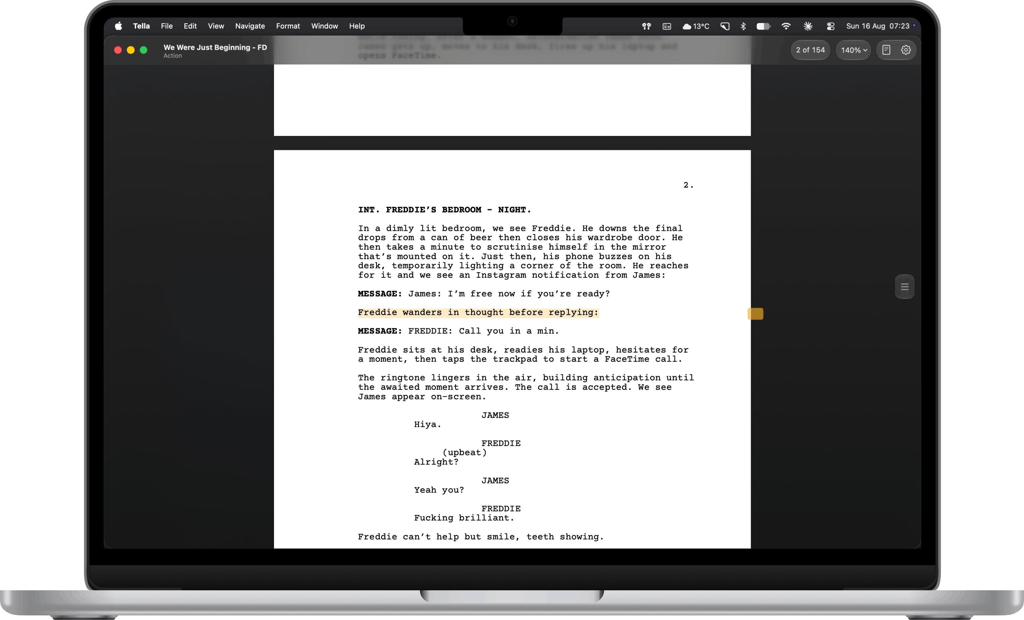Click the starburst menu bar icon
The height and width of the screenshot is (620, 1024).
click(x=807, y=26)
